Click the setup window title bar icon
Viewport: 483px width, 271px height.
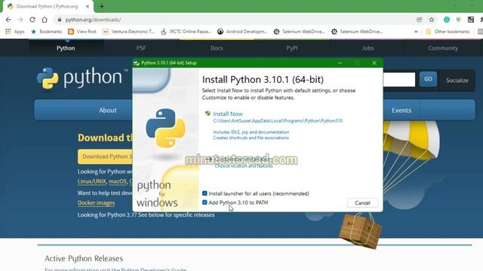[137, 63]
